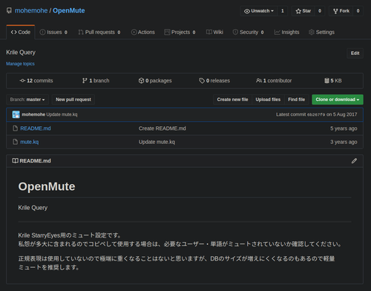Click the Find file button

[296, 99]
